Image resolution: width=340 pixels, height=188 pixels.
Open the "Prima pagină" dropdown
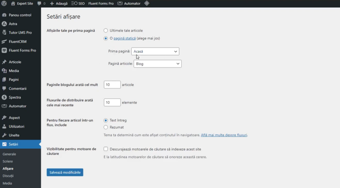click(155, 51)
